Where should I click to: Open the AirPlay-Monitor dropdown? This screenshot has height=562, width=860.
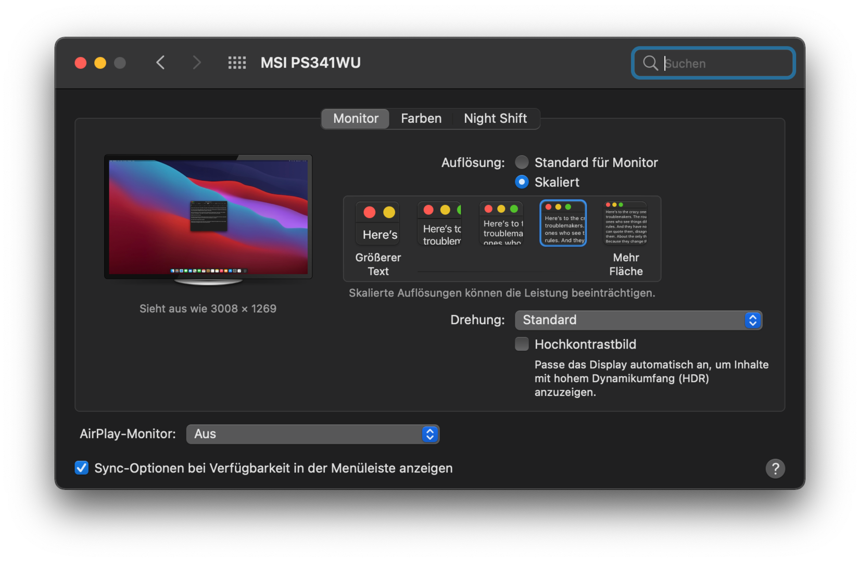click(312, 434)
